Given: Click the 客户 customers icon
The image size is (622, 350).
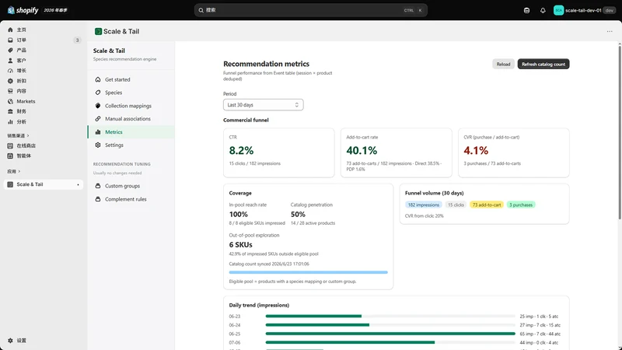Looking at the screenshot, I should (10, 61).
